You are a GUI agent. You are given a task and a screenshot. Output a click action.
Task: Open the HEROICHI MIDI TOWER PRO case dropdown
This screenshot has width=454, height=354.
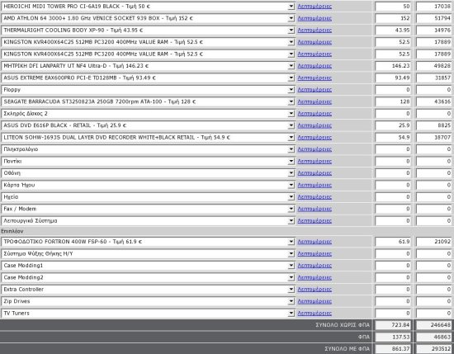point(148,7)
